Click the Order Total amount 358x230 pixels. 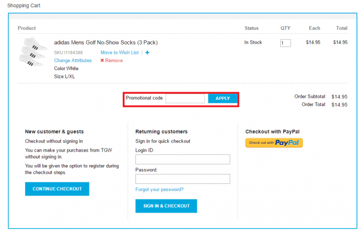click(x=339, y=104)
